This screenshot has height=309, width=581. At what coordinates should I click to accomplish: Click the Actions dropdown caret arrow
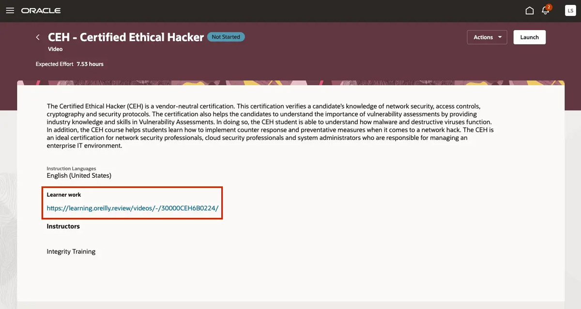(500, 37)
